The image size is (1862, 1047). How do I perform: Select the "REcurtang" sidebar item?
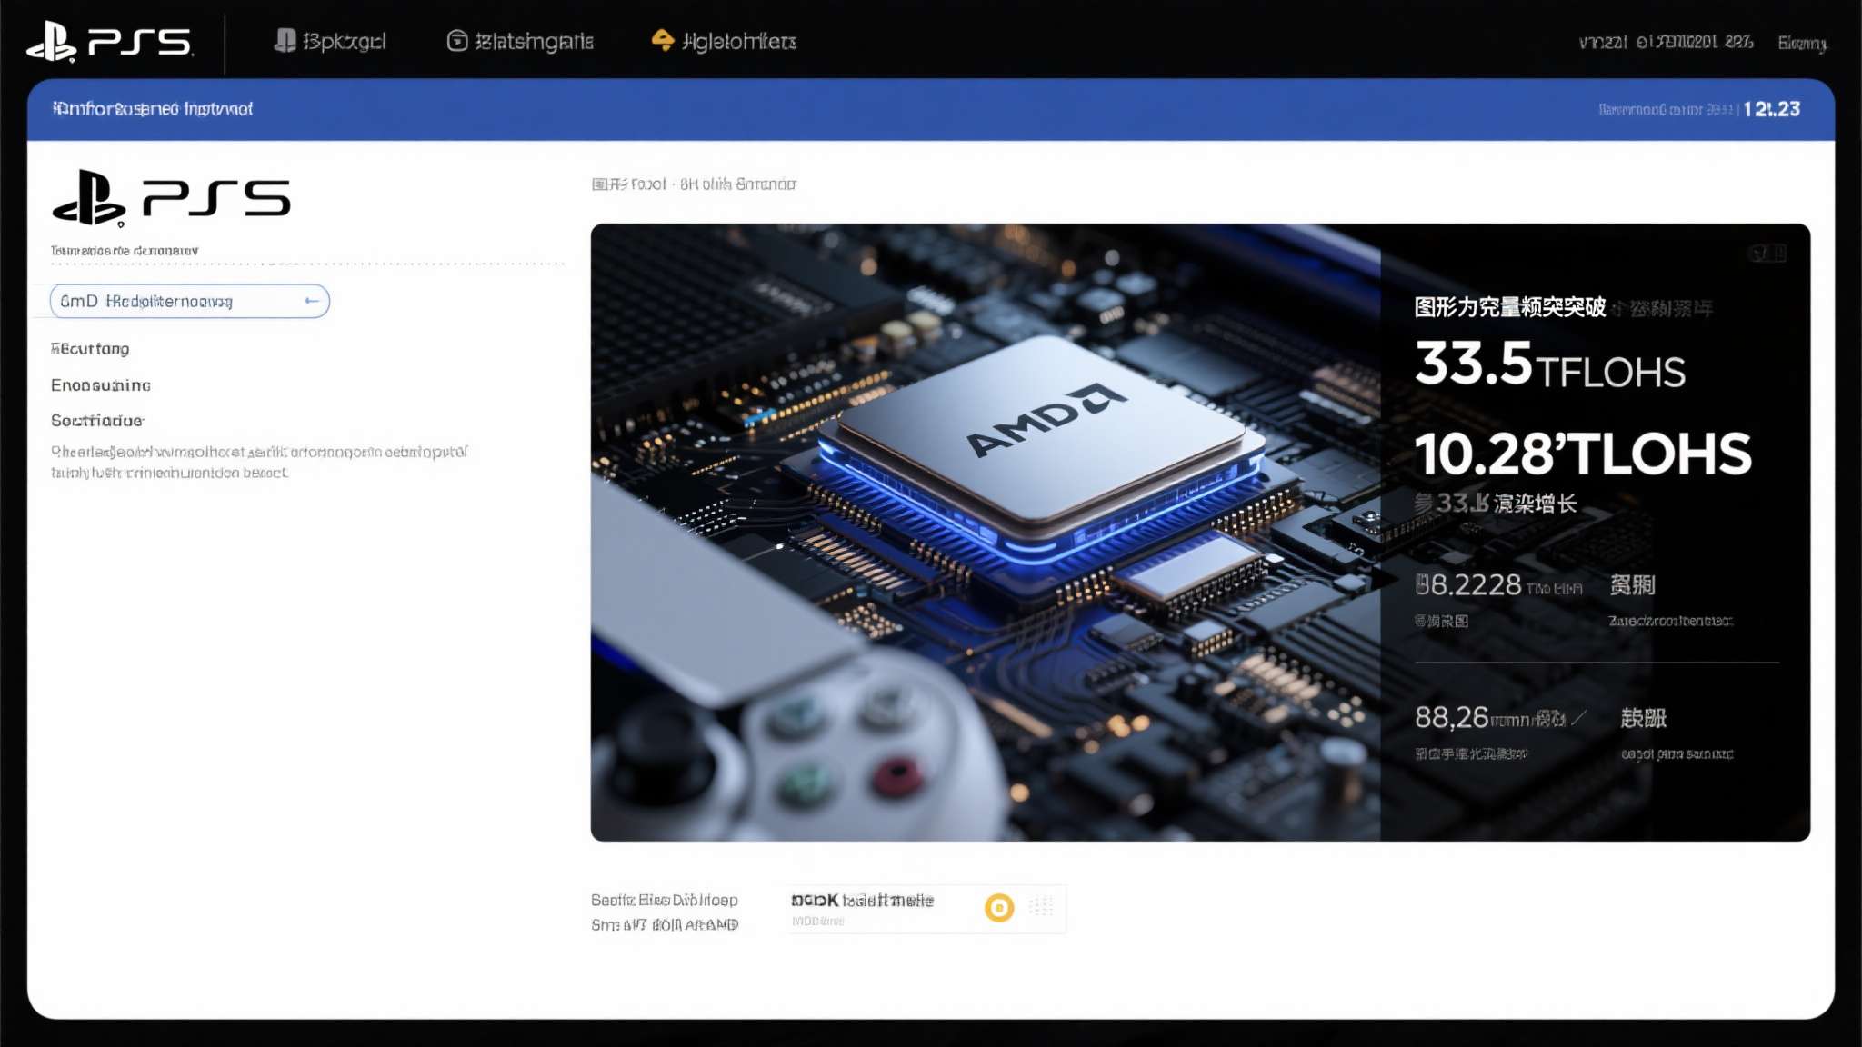tap(90, 349)
